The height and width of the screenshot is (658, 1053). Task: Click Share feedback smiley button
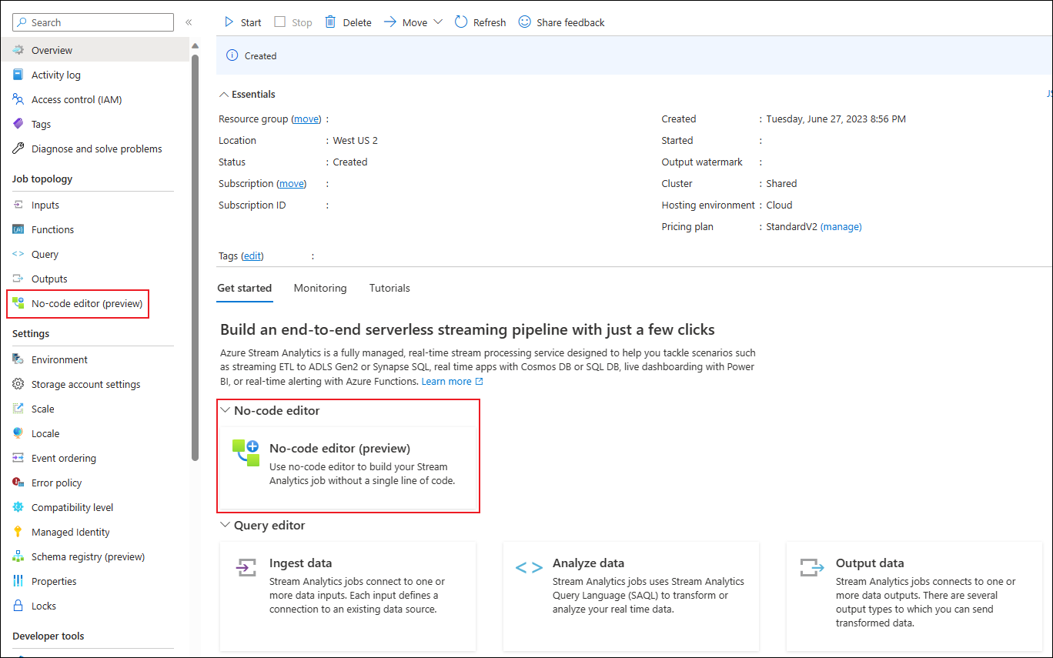pyautogui.click(x=562, y=22)
